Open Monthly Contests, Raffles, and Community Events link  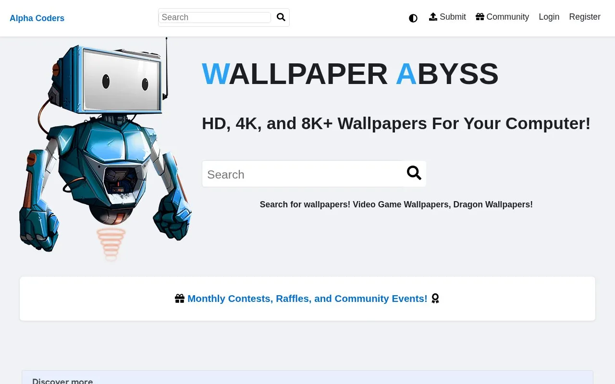(307, 299)
